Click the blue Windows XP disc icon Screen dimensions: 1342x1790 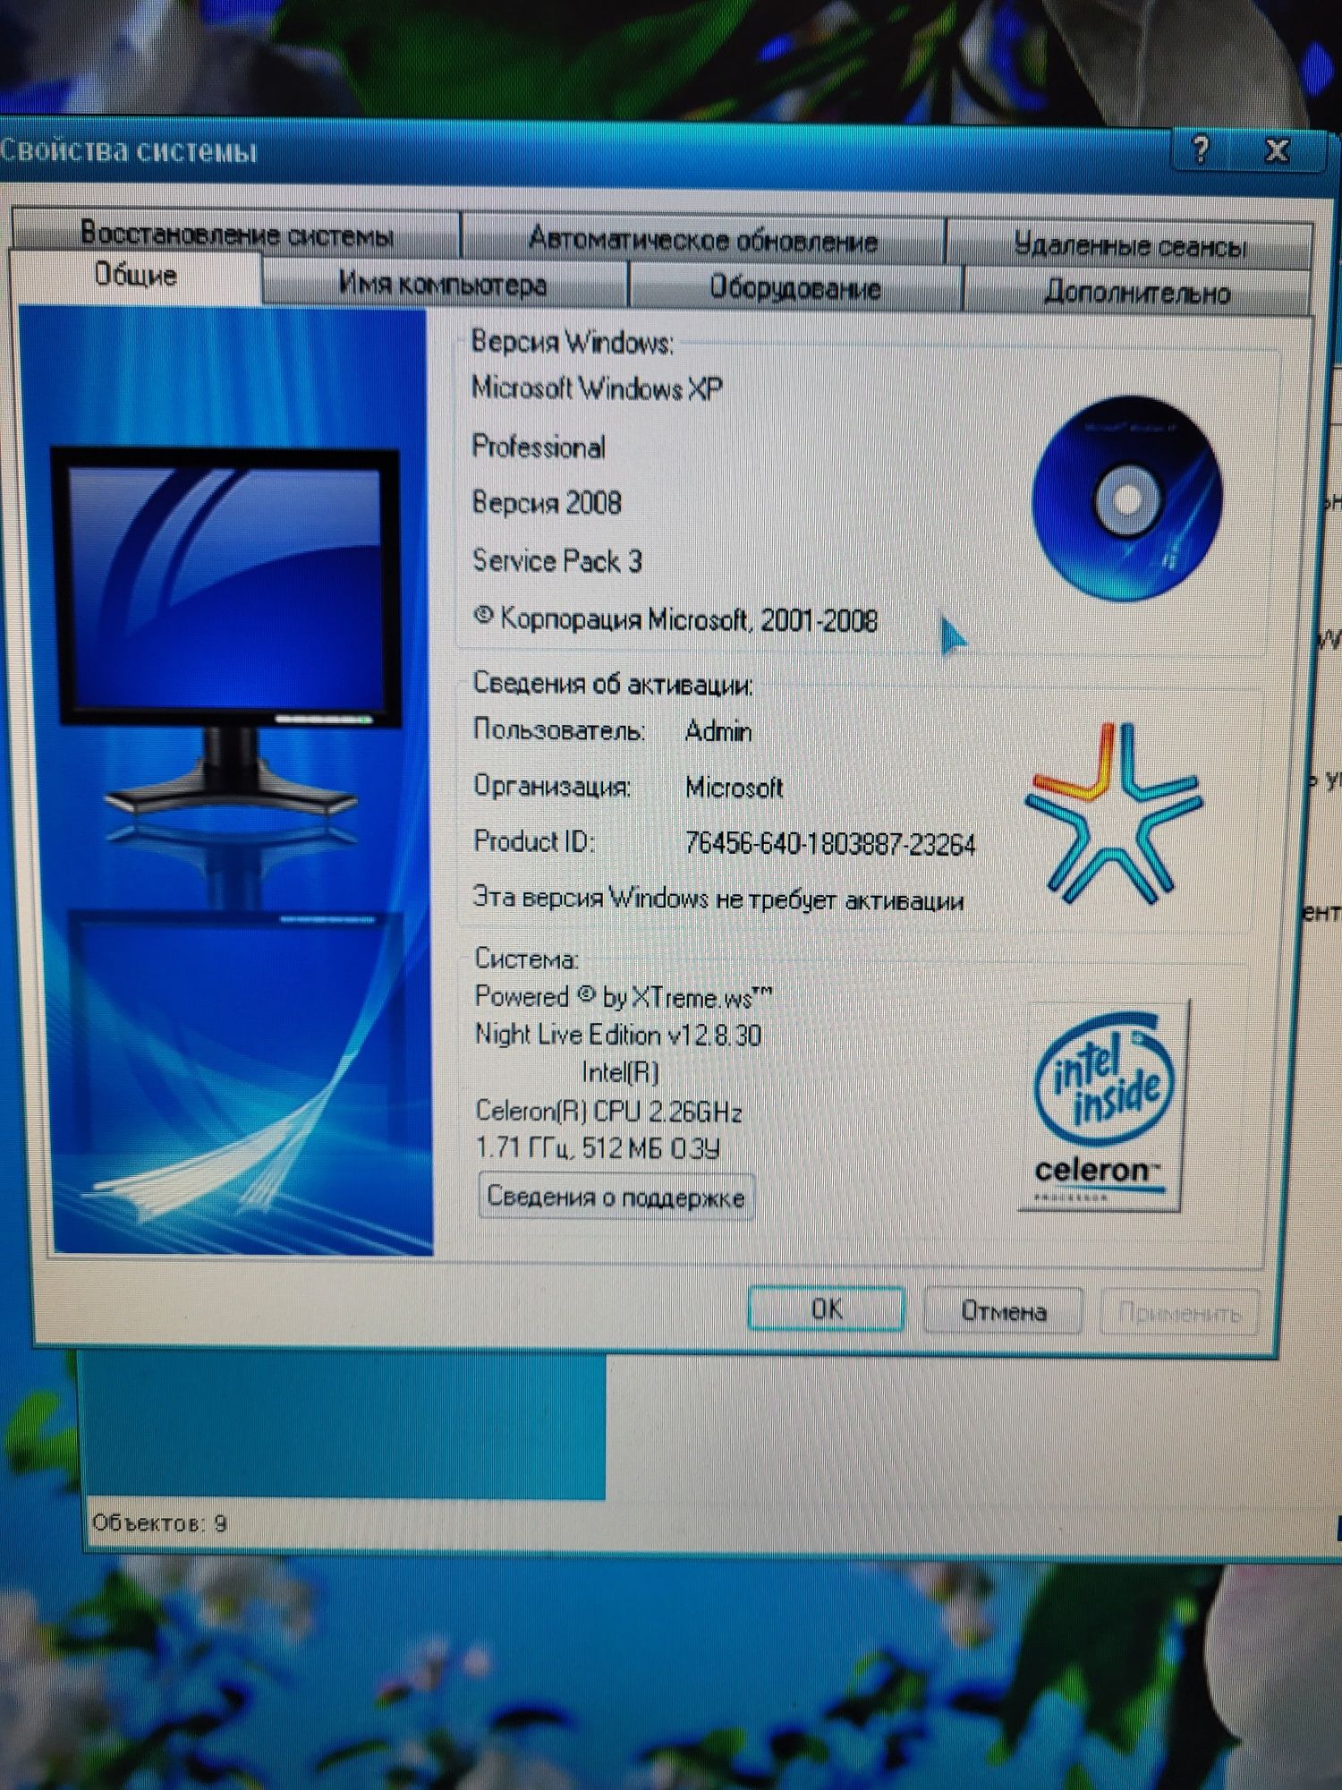coord(1127,498)
